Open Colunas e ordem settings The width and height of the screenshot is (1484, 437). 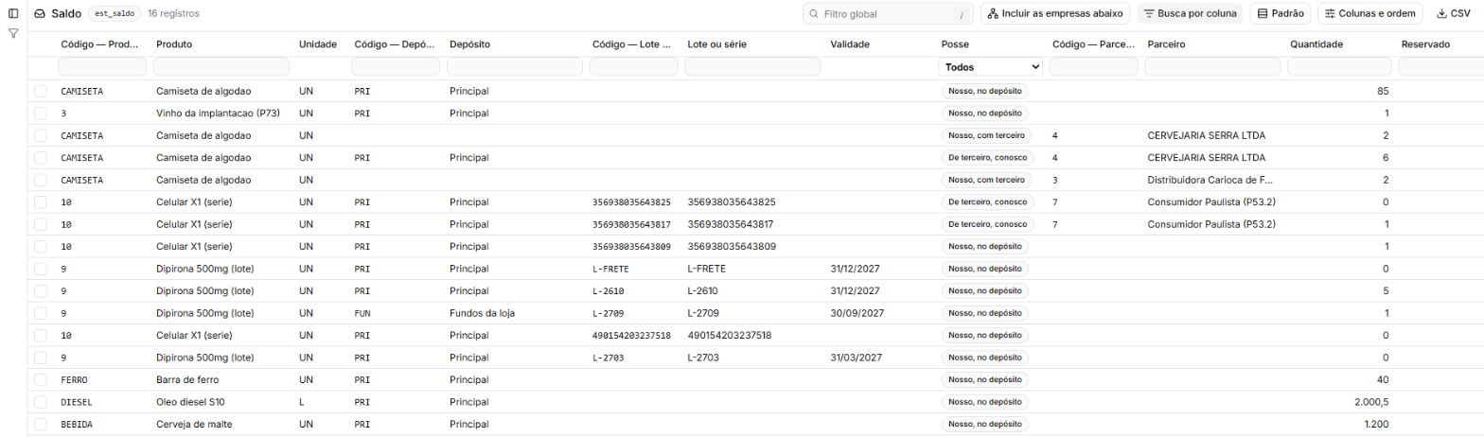click(1369, 14)
